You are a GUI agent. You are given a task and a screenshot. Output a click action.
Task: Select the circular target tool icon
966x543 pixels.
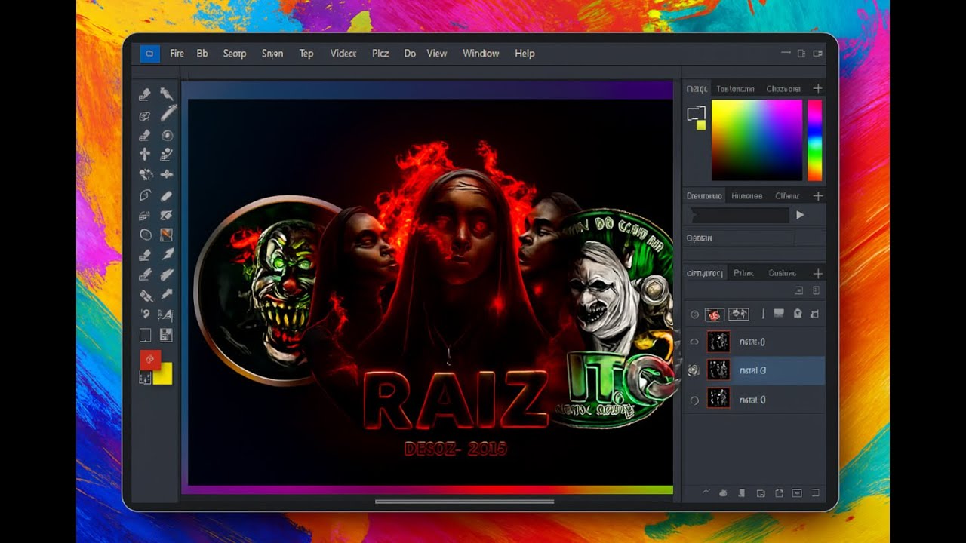coord(168,136)
